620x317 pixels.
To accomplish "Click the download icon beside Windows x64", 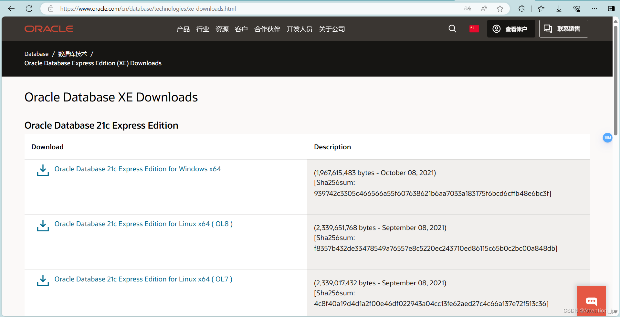I will click(x=43, y=171).
